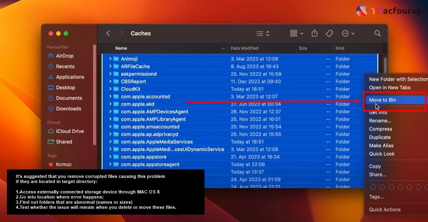Image resolution: width=428 pixels, height=222 pixels.
Task: Pick the third tag color circle
Action: (x=391, y=187)
